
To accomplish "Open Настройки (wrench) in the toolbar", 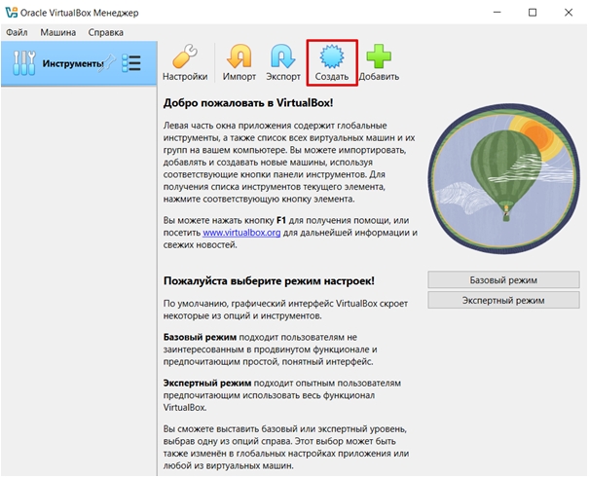I will click(184, 63).
